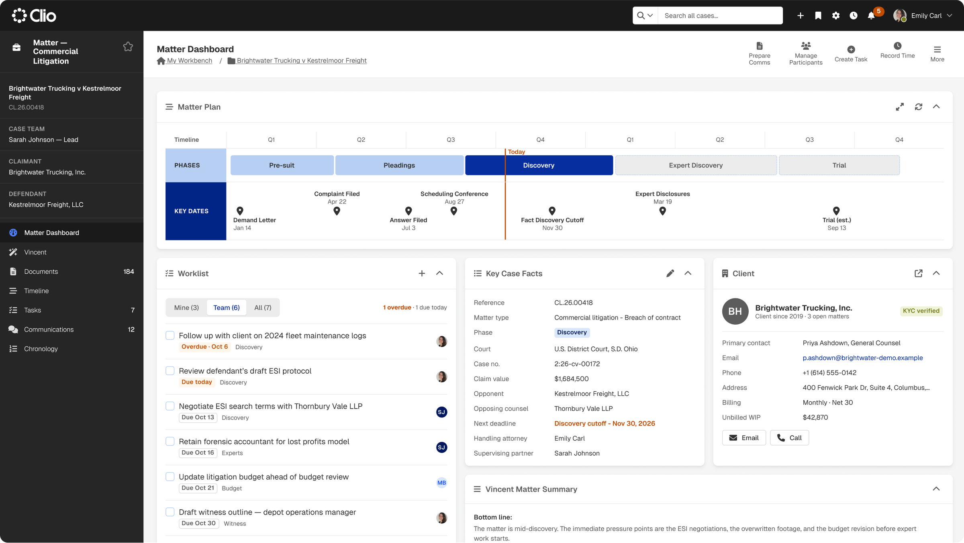This screenshot has width=964, height=543.
Task: Check Update litigation budget task
Action: point(170,476)
